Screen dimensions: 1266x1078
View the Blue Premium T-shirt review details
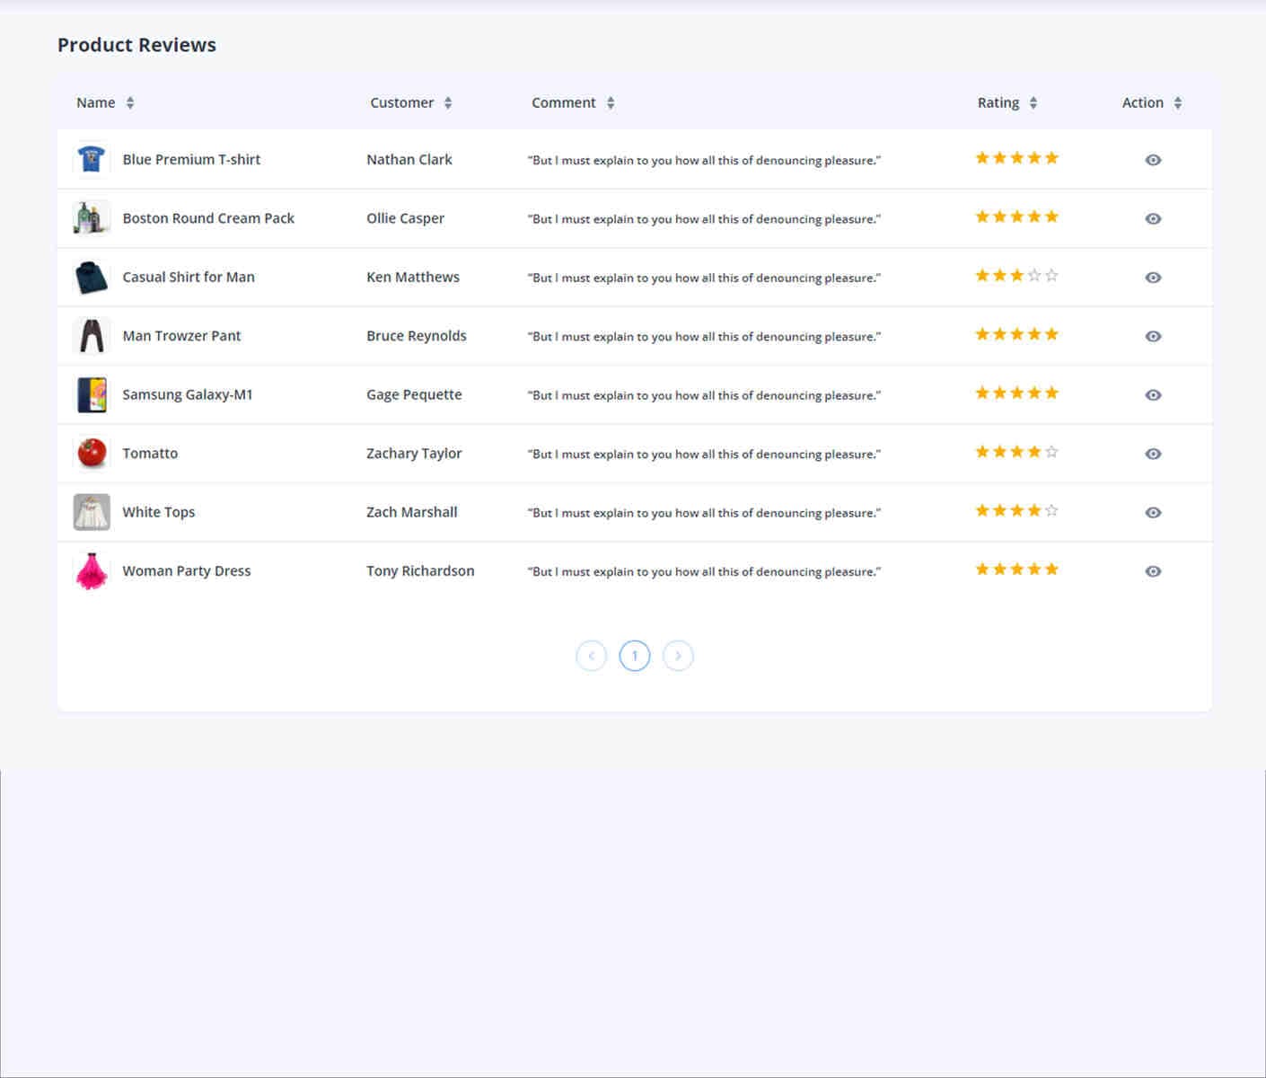tap(1153, 159)
